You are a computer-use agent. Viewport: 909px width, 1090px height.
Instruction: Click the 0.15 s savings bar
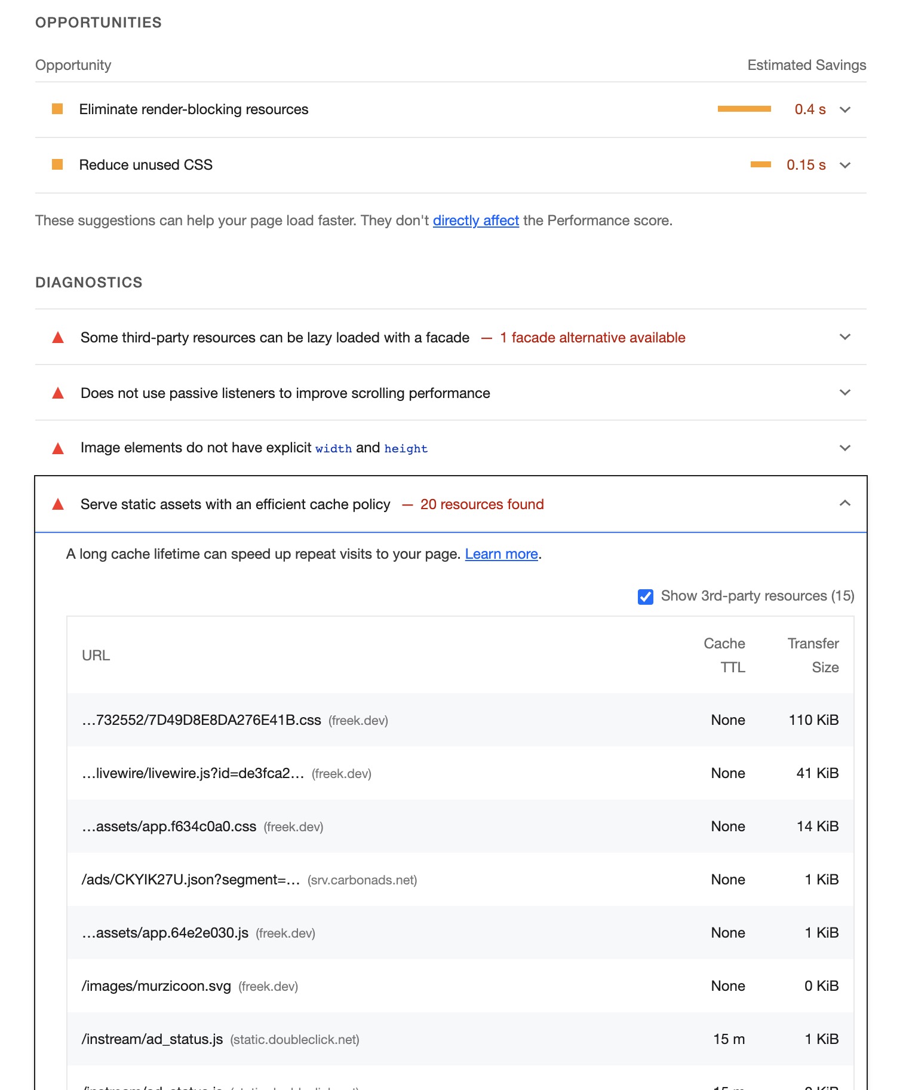coord(760,164)
